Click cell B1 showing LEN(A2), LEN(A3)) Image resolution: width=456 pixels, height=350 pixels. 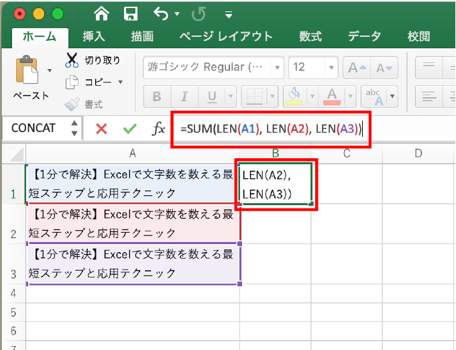pyautogui.click(x=276, y=184)
